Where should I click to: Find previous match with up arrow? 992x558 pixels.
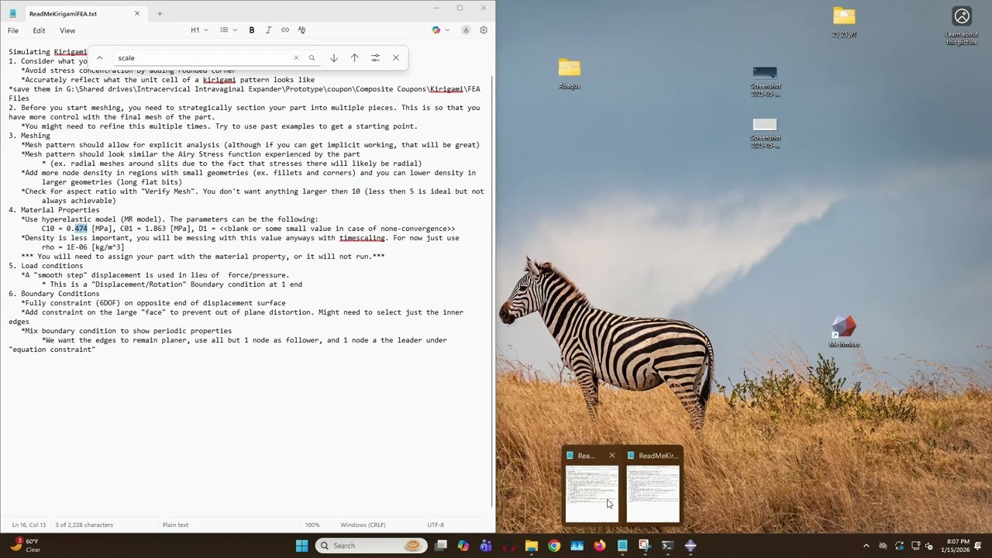click(354, 58)
